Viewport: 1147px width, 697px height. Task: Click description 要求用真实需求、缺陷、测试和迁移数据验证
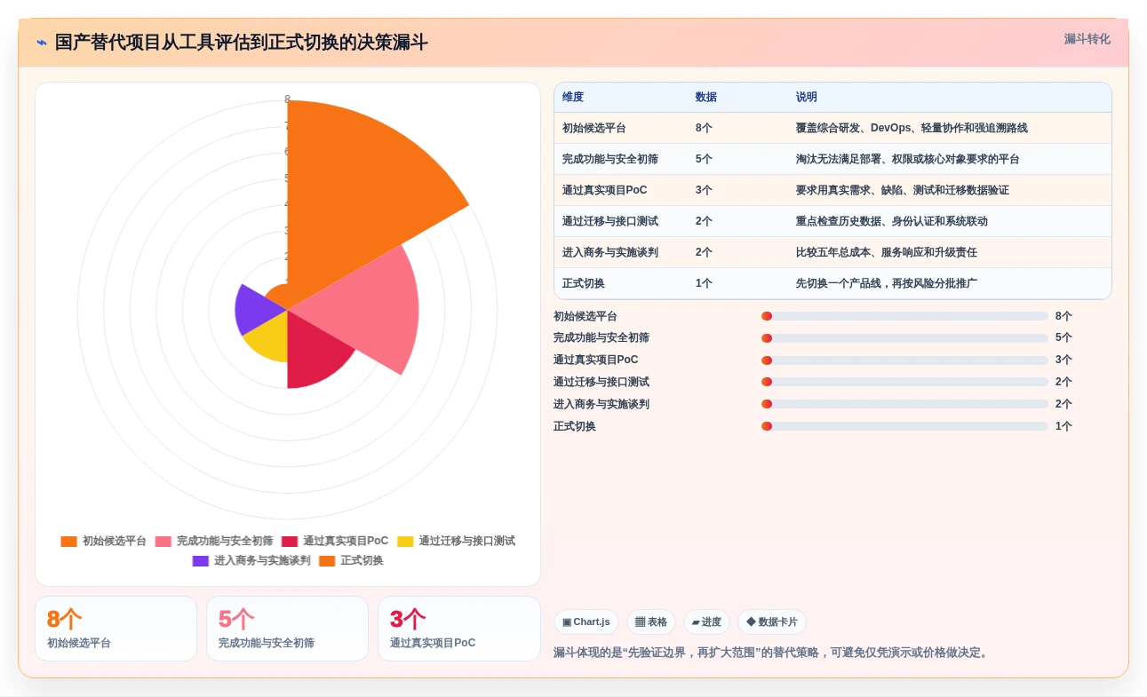tap(903, 190)
